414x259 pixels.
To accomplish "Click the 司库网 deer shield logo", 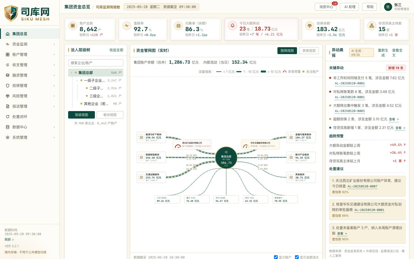I will pos(11,13).
